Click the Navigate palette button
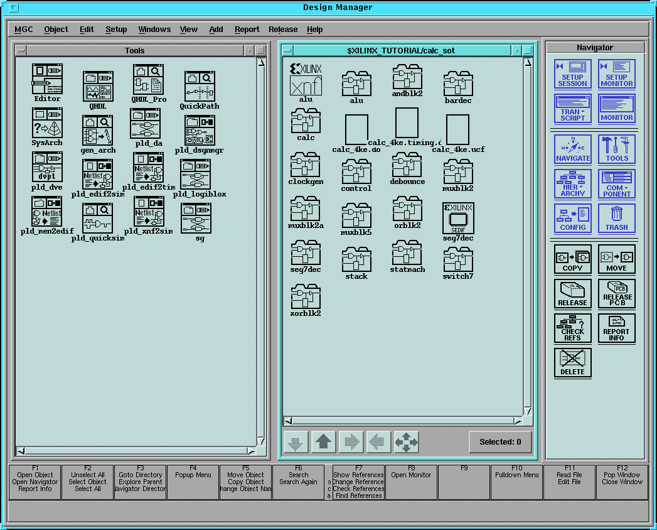657x530 pixels. pyautogui.click(x=572, y=149)
